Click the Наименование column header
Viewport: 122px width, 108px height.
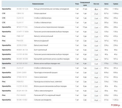click(38, 4)
